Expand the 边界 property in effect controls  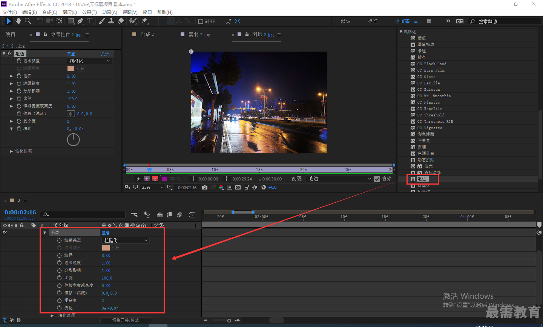pos(11,76)
